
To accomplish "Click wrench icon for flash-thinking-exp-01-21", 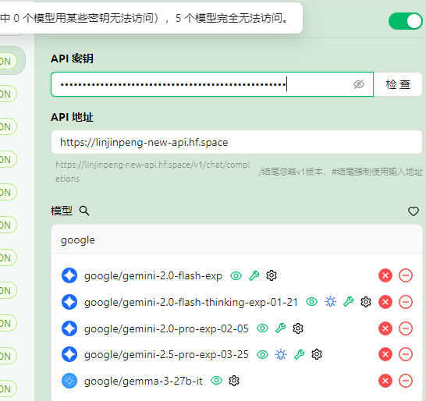I will (348, 302).
